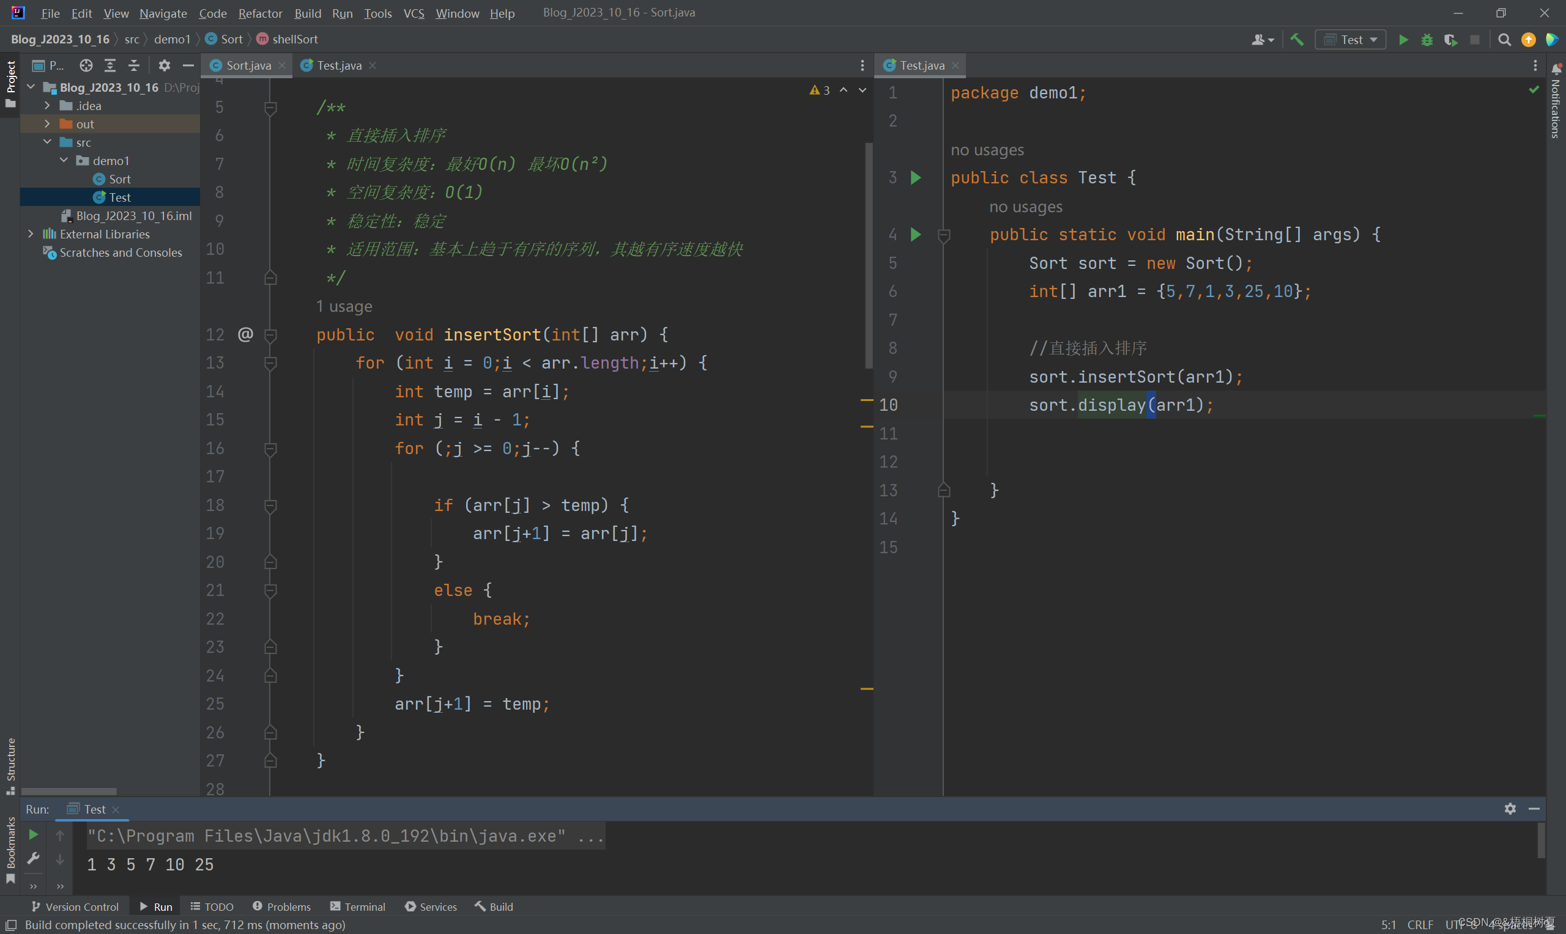Click the Build Project hammer icon

[x=1296, y=40]
